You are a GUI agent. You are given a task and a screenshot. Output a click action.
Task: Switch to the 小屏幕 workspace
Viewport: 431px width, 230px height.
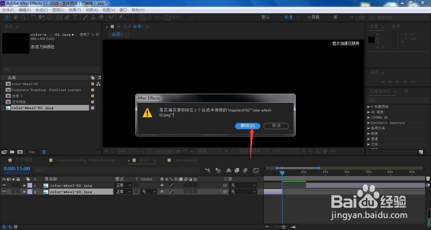(x=313, y=17)
